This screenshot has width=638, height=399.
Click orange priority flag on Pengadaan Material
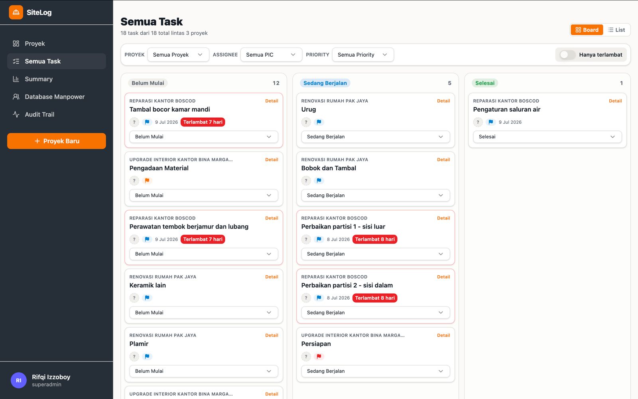pos(147,181)
